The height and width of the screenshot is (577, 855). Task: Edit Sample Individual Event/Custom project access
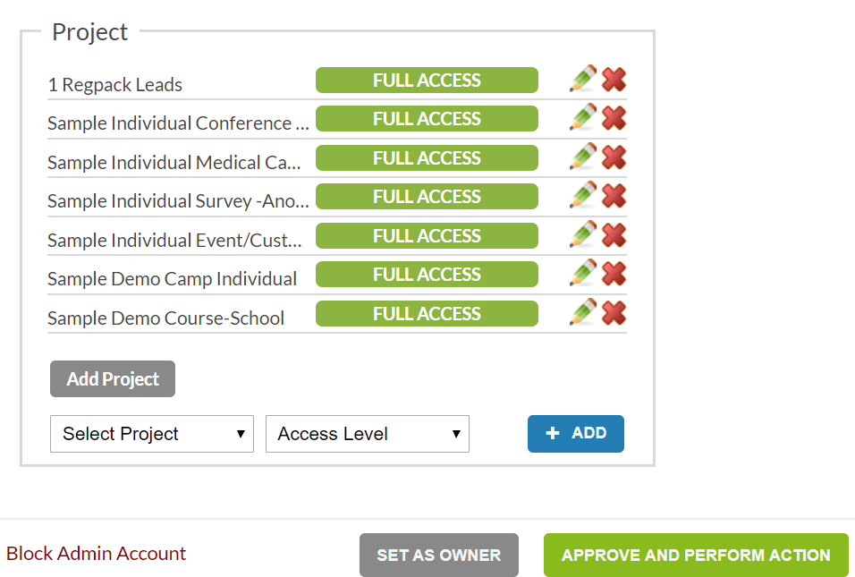[582, 235]
